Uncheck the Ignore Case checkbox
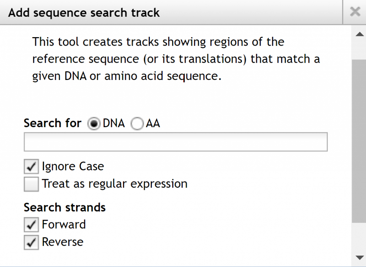366x267 pixels. (31, 166)
